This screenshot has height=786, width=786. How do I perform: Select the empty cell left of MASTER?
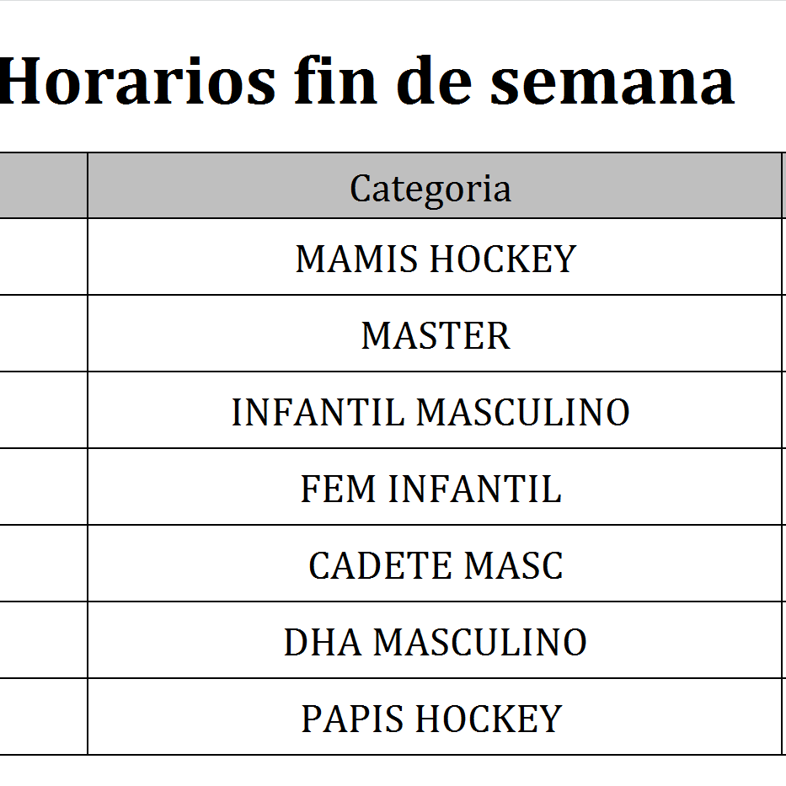click(42, 334)
